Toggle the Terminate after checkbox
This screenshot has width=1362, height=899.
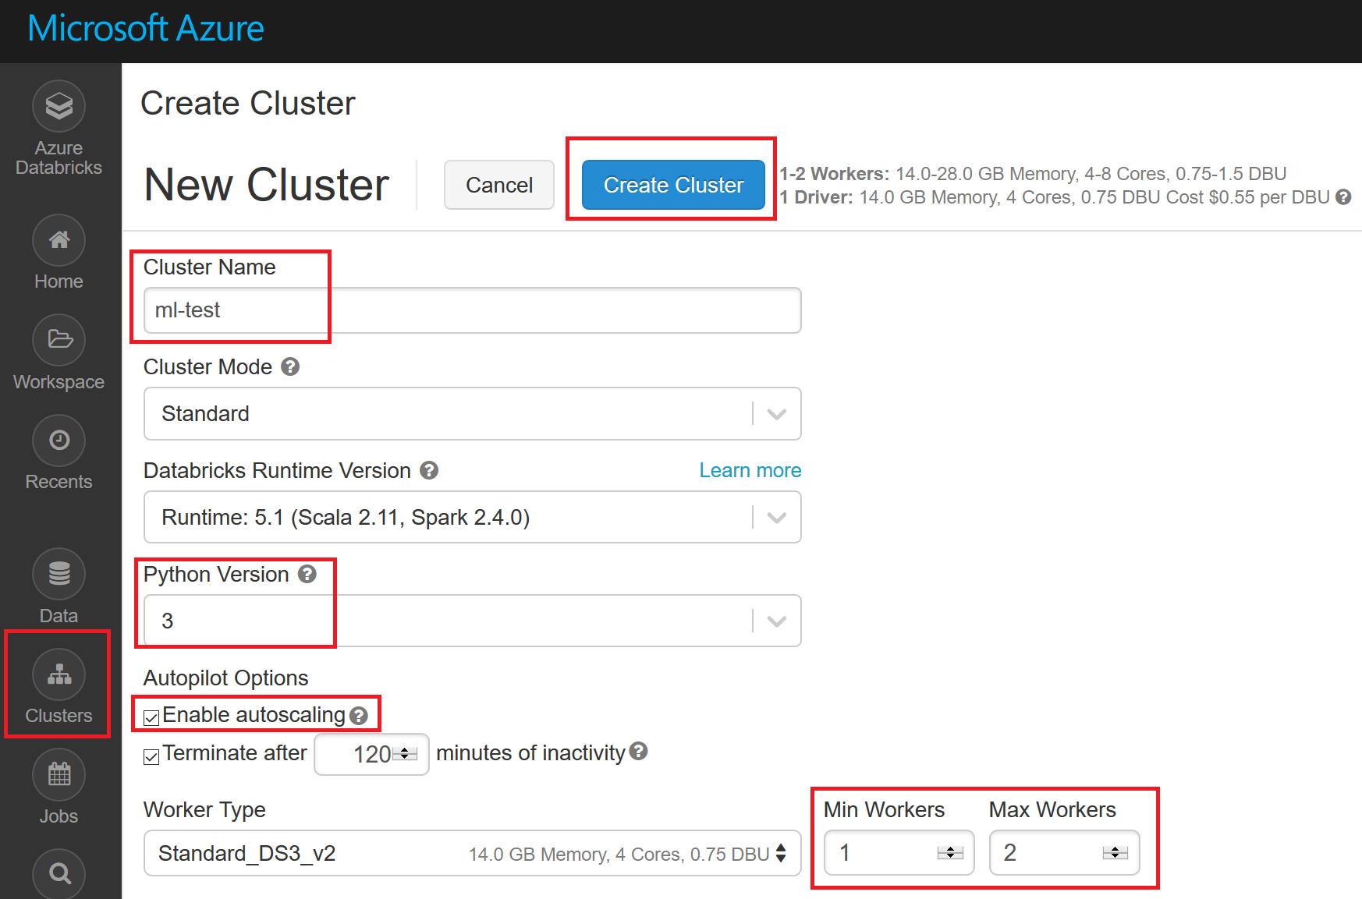(151, 756)
